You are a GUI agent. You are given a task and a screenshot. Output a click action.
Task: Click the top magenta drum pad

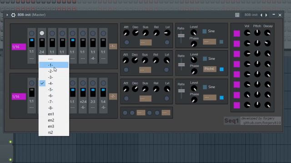pos(237,34)
